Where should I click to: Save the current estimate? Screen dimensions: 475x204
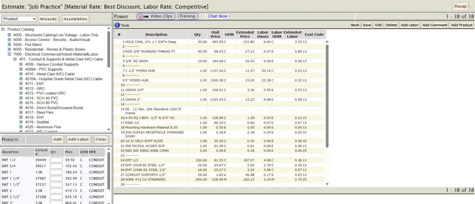pyautogui.click(x=366, y=25)
